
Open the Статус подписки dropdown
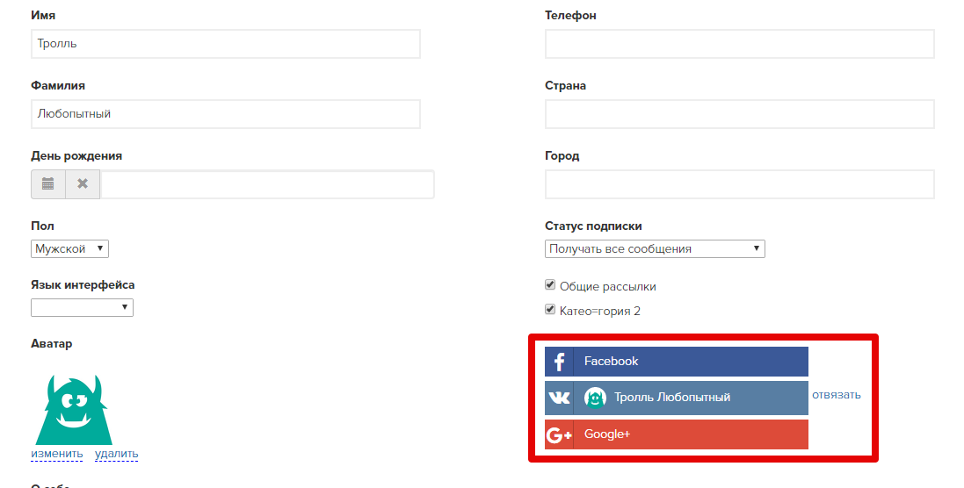point(655,248)
